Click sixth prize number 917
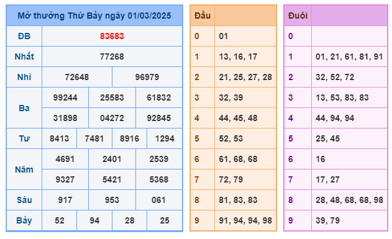This screenshot has width=392, height=239. (65, 200)
